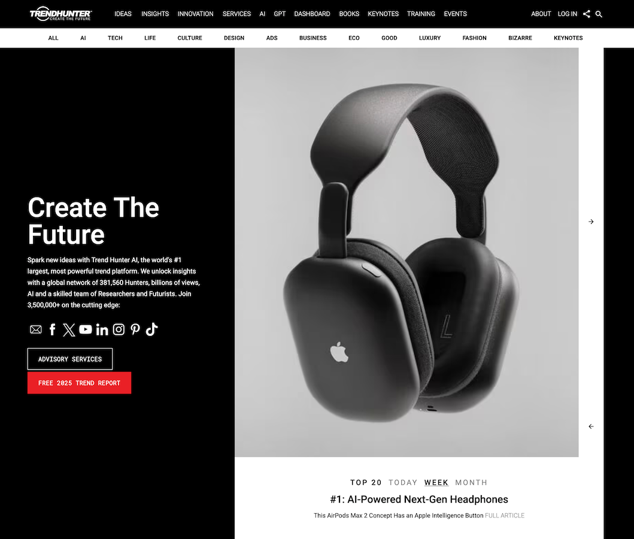Open the FULL ARTICLE link
Image resolution: width=634 pixels, height=539 pixels.
[505, 516]
